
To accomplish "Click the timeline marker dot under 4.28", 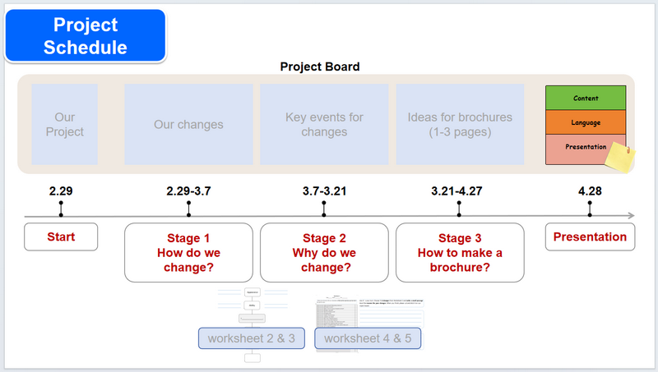I will 590,216.
